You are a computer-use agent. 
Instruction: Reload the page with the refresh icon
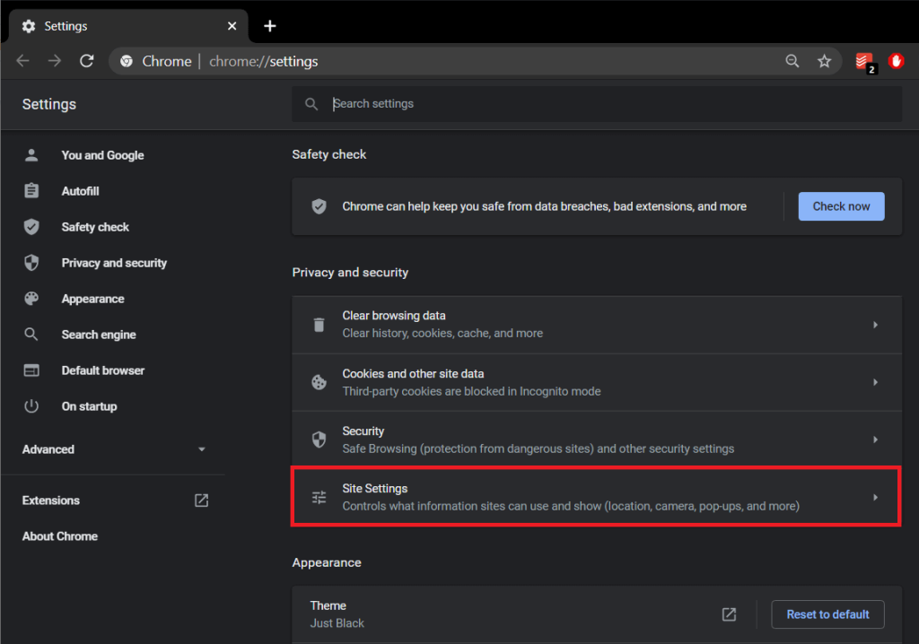(87, 61)
